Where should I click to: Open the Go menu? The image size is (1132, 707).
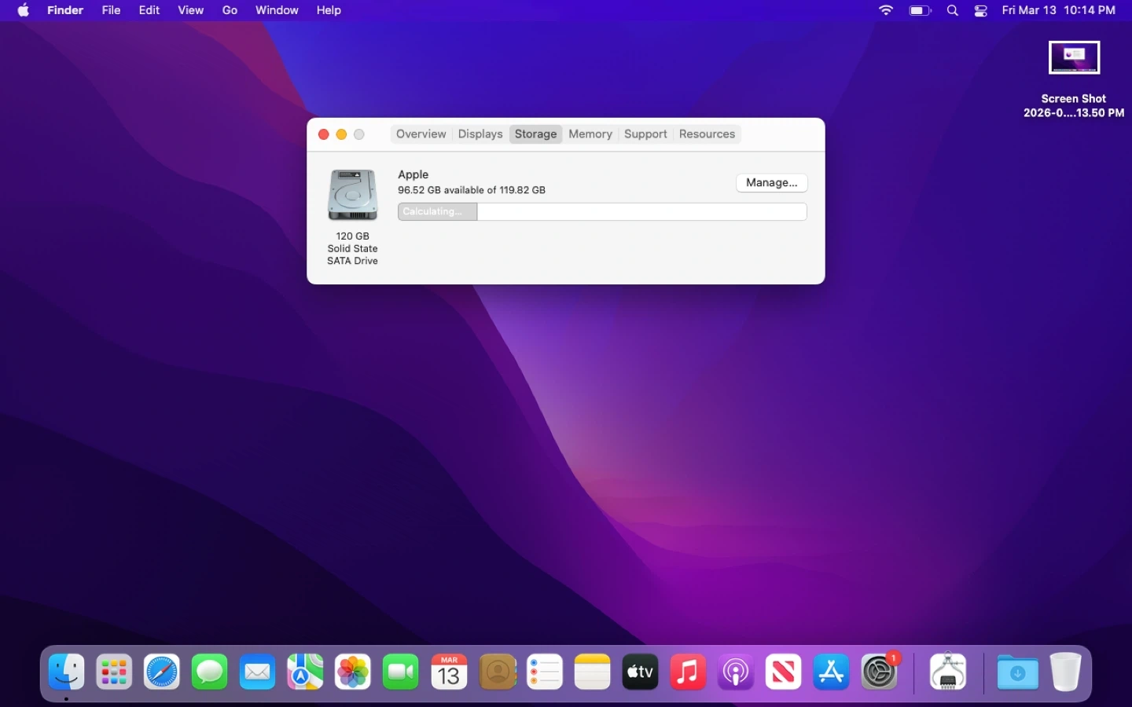(230, 11)
